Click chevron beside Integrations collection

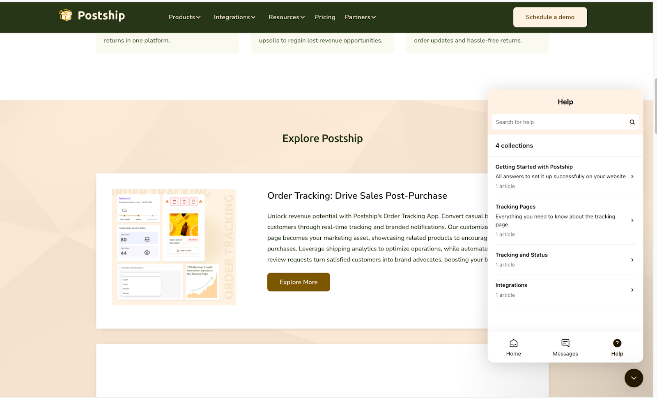(x=632, y=290)
